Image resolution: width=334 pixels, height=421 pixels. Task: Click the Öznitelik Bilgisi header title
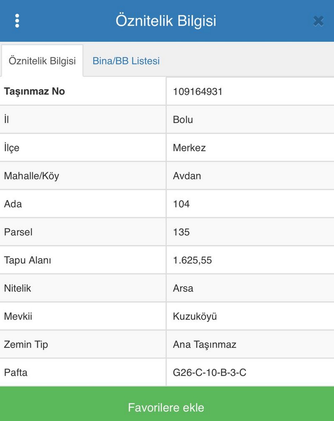tap(166, 21)
